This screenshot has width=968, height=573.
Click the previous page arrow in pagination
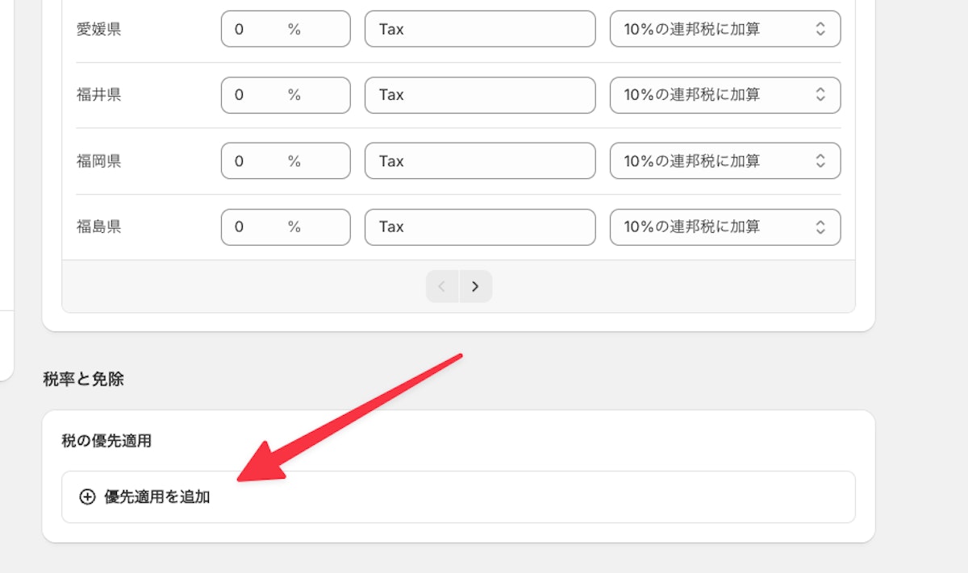pyautogui.click(x=442, y=286)
